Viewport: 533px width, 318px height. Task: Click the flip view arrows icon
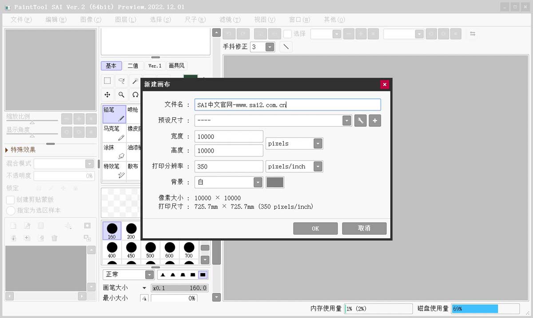[x=473, y=34]
